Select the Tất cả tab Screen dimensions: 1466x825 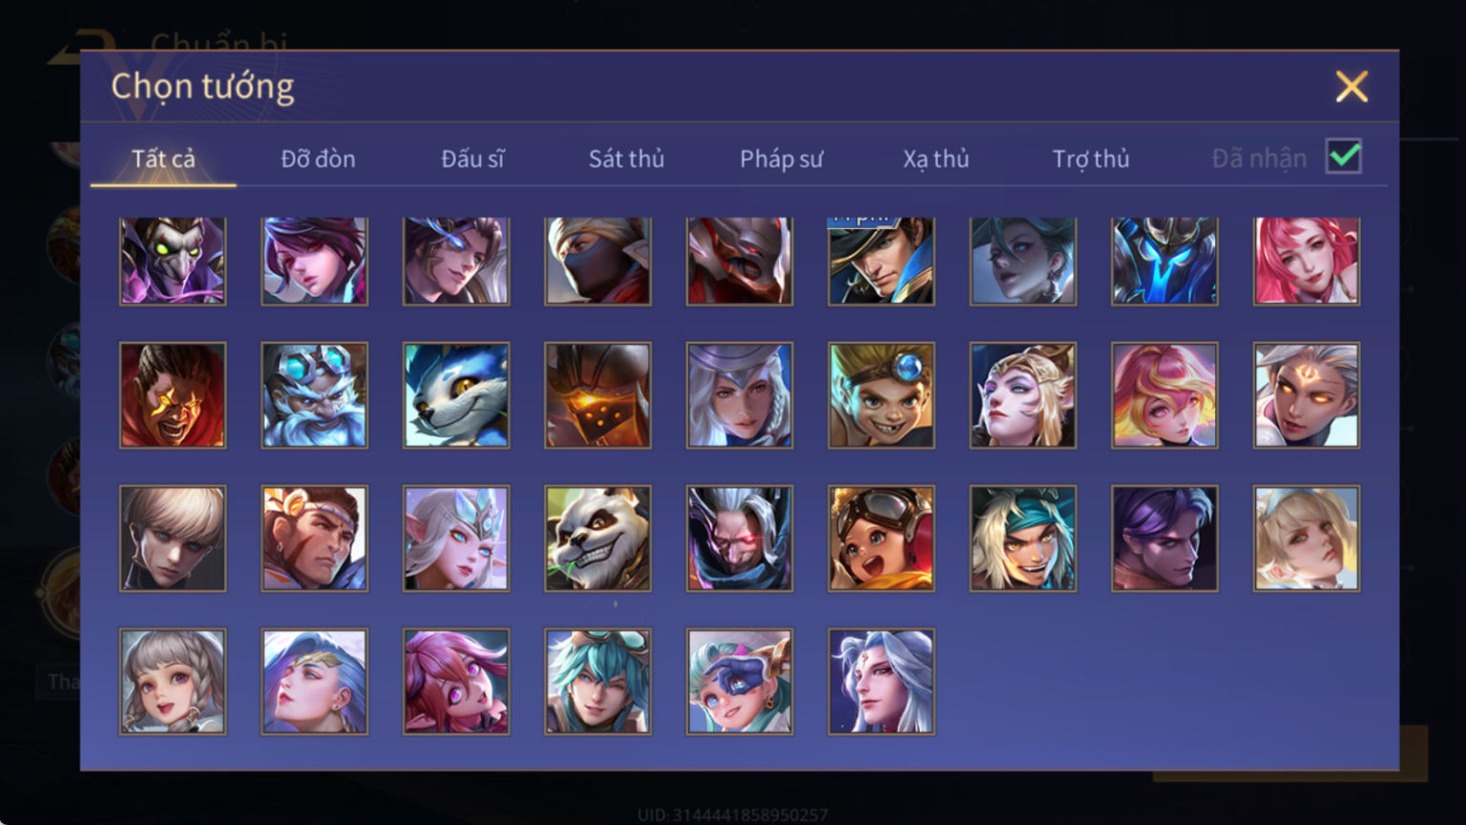click(163, 159)
